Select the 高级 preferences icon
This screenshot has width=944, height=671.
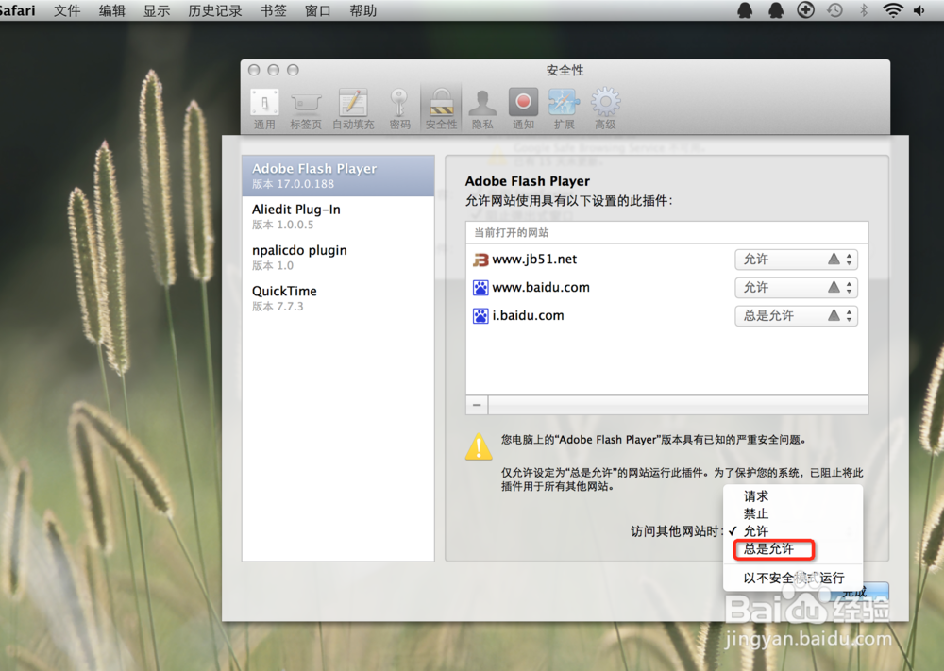(x=604, y=106)
